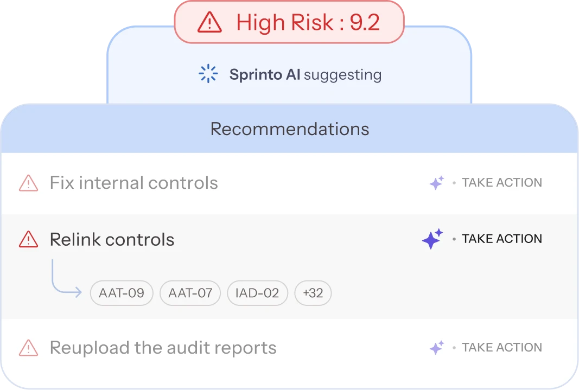Expand the Recommendations header section
Viewport: 579px width, 390px height.
pos(289,129)
